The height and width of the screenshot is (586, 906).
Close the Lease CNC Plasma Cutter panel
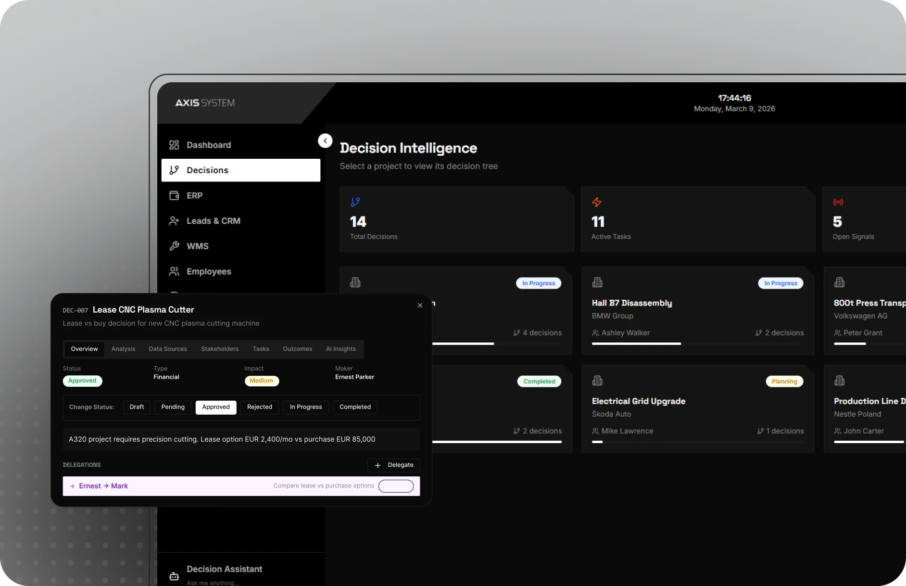[420, 306]
